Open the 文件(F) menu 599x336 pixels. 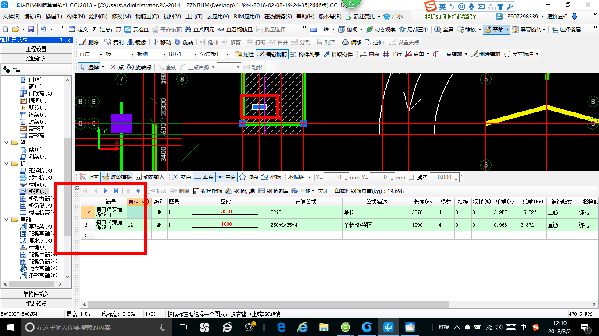[x=11, y=16]
